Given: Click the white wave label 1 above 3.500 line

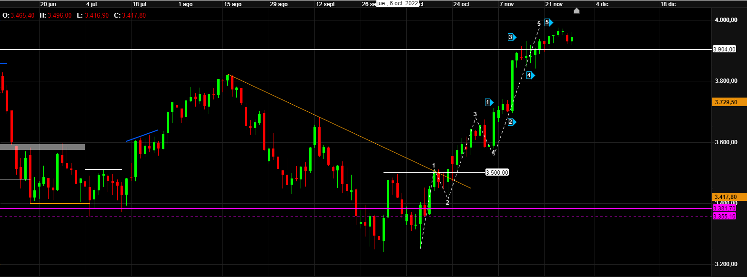Looking at the screenshot, I should [434, 166].
